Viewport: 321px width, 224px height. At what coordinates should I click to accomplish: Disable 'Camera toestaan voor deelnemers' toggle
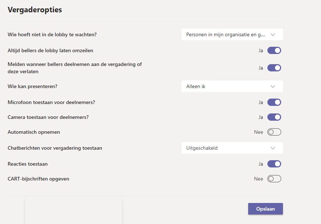[274, 117]
